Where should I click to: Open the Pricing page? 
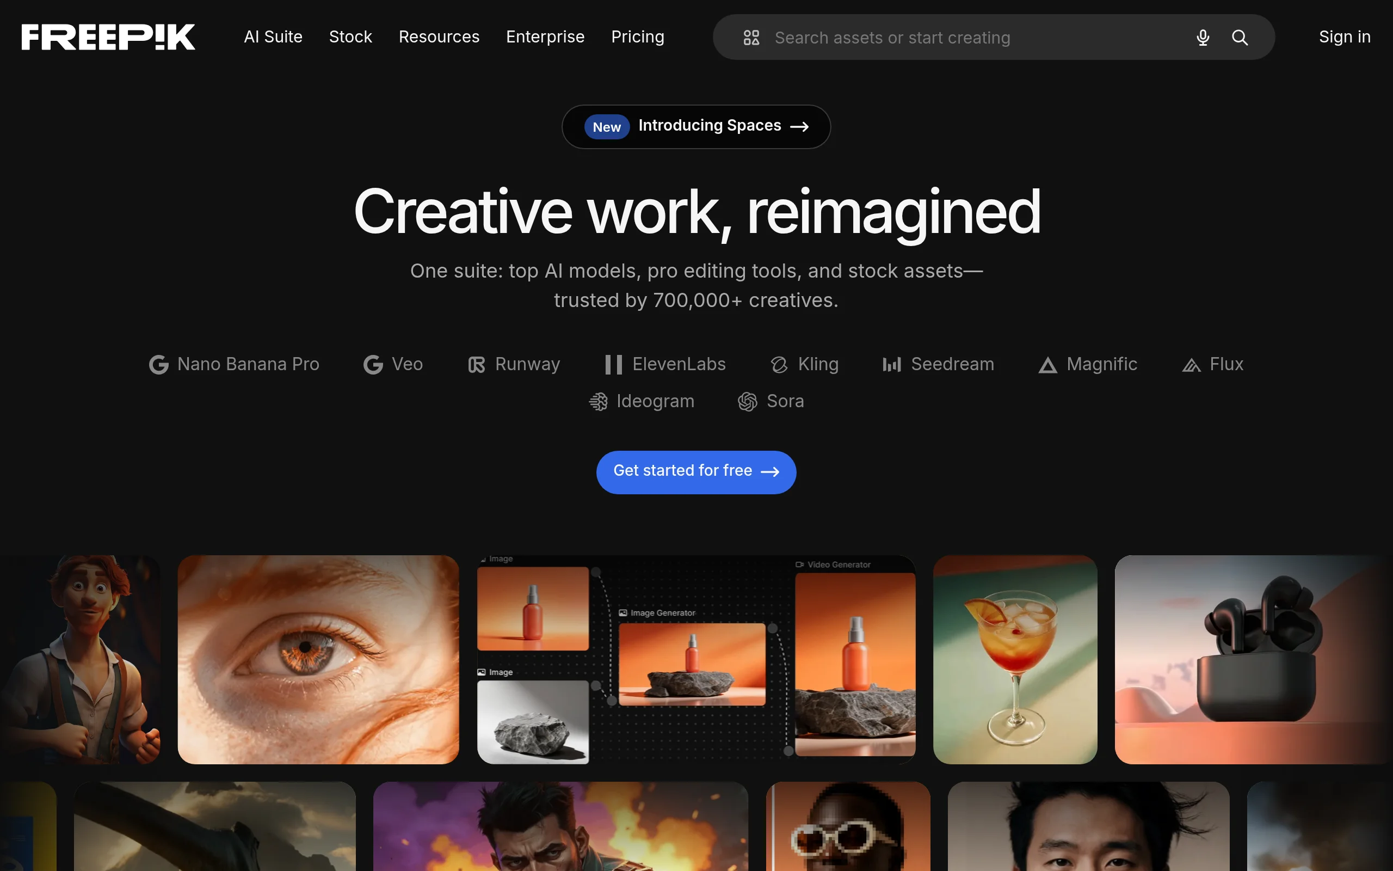coord(637,37)
